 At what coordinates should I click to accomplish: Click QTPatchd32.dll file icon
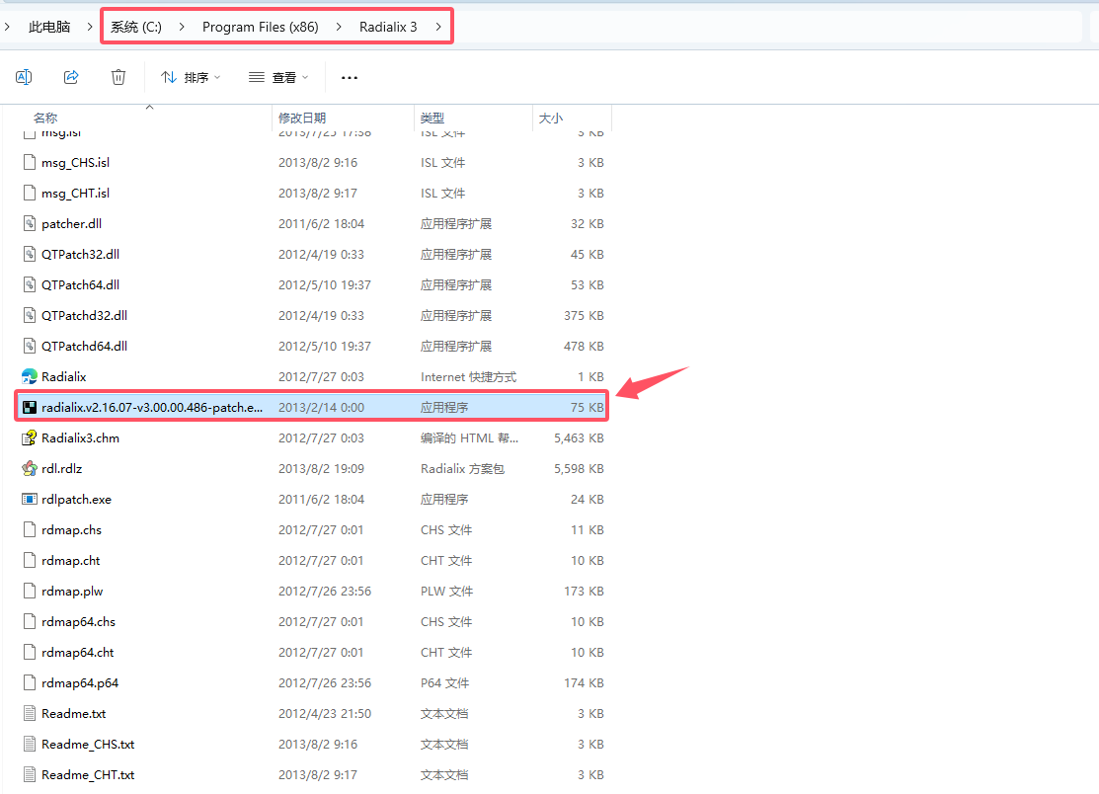tap(30, 315)
